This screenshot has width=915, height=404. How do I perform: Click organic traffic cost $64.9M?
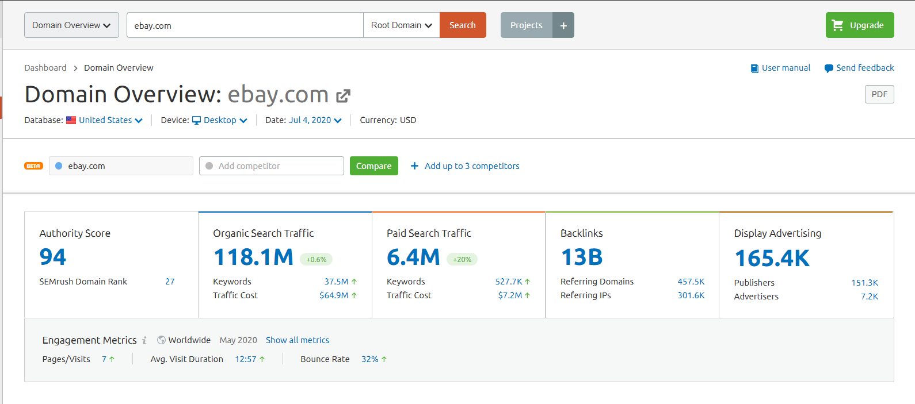coord(334,295)
